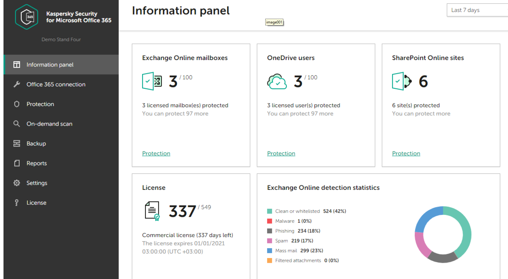The height and width of the screenshot is (279, 508).
Task: Click the 'OneDrive users' card title
Action: point(291,58)
